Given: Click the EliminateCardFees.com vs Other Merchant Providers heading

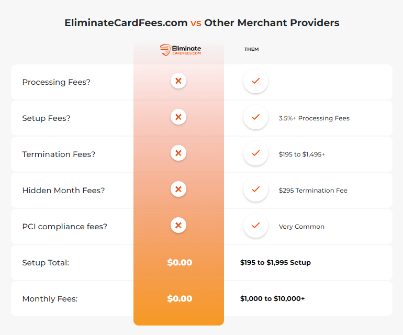Looking at the screenshot, I should click(x=201, y=23).
